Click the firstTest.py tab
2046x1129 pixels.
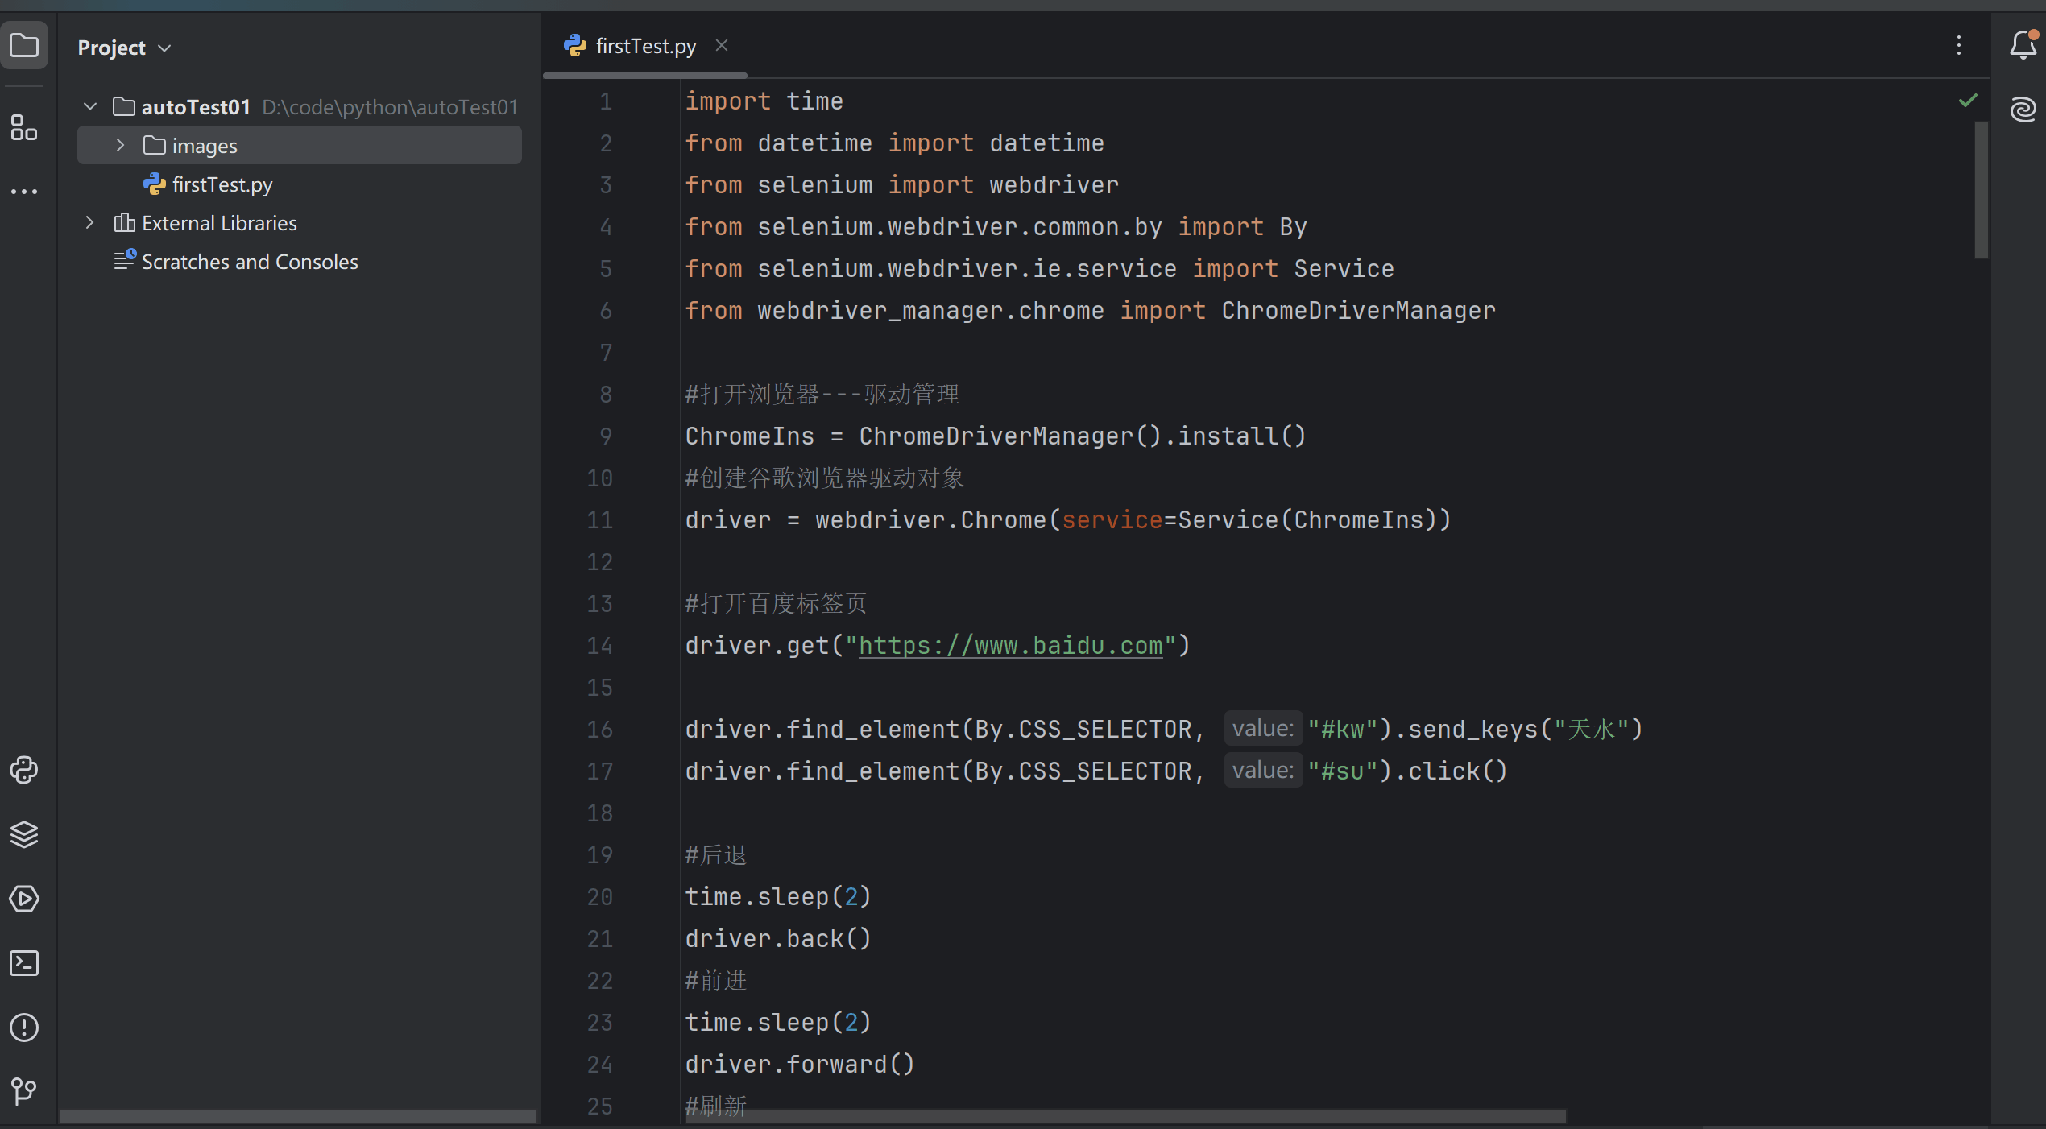point(645,46)
